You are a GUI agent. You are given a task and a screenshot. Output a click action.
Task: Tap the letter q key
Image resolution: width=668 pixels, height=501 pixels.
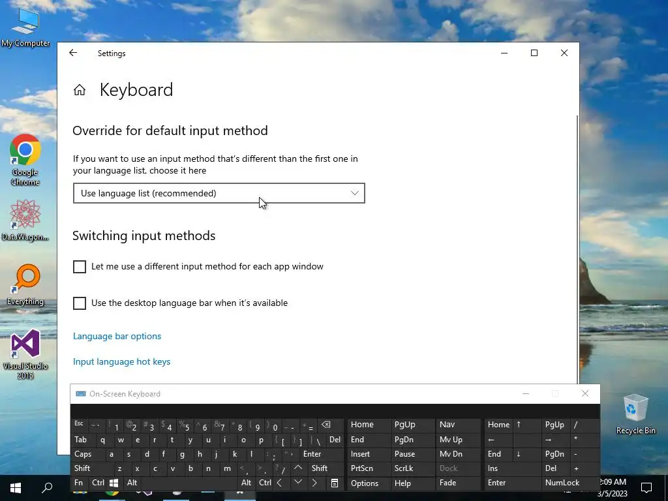[x=103, y=440]
